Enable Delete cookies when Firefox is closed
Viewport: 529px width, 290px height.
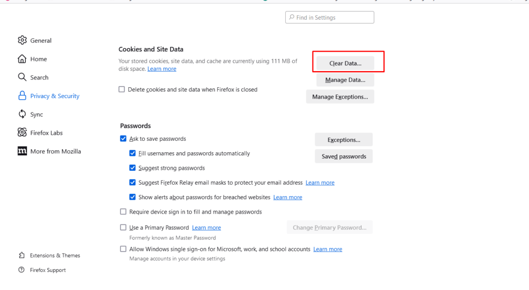click(x=122, y=89)
